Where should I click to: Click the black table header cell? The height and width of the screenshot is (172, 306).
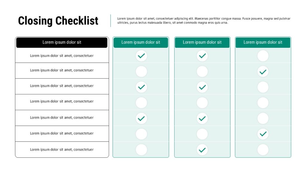pyautogui.click(x=62, y=42)
